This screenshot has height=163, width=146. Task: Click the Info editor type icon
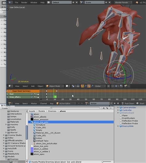[x=10, y=2]
